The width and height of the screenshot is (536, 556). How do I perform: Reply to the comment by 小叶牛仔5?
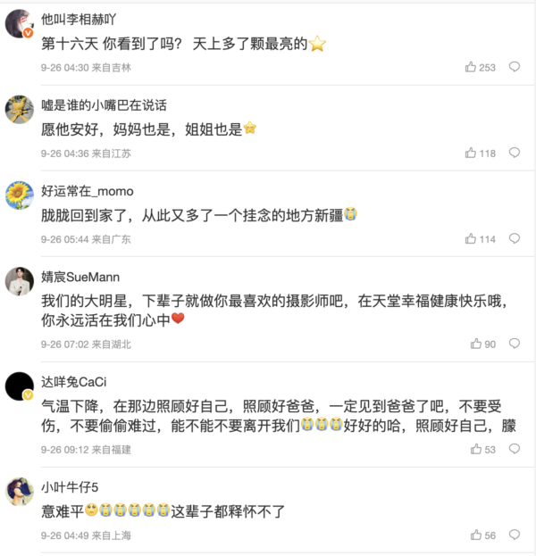pos(515,535)
